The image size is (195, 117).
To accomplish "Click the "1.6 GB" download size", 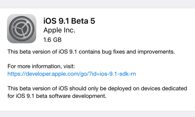I will click(52, 40).
